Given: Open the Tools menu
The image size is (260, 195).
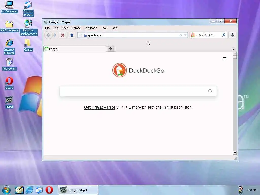Looking at the screenshot, I should [x=104, y=28].
